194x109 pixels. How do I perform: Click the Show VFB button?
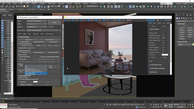(x=28, y=40)
